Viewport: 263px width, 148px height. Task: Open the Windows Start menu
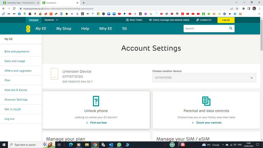4,145
